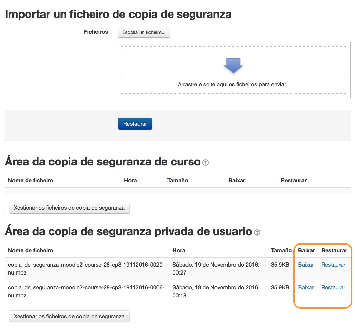Open Xestionar ficheiros button under private user area

[69, 316]
